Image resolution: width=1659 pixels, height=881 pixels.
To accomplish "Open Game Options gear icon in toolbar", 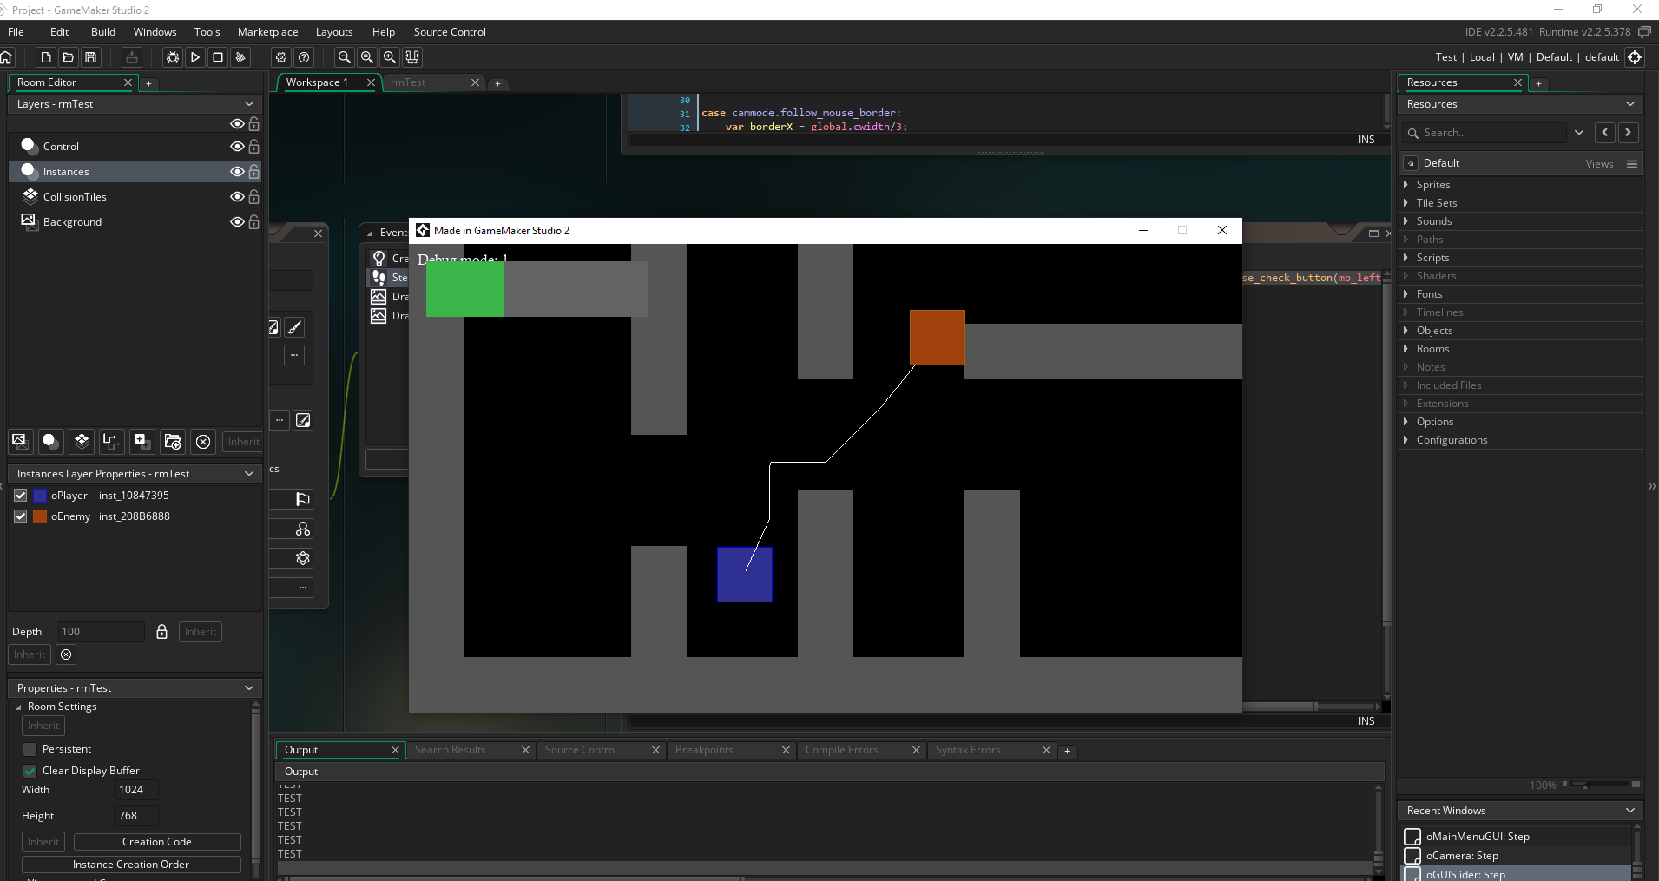I will pyautogui.click(x=281, y=57).
